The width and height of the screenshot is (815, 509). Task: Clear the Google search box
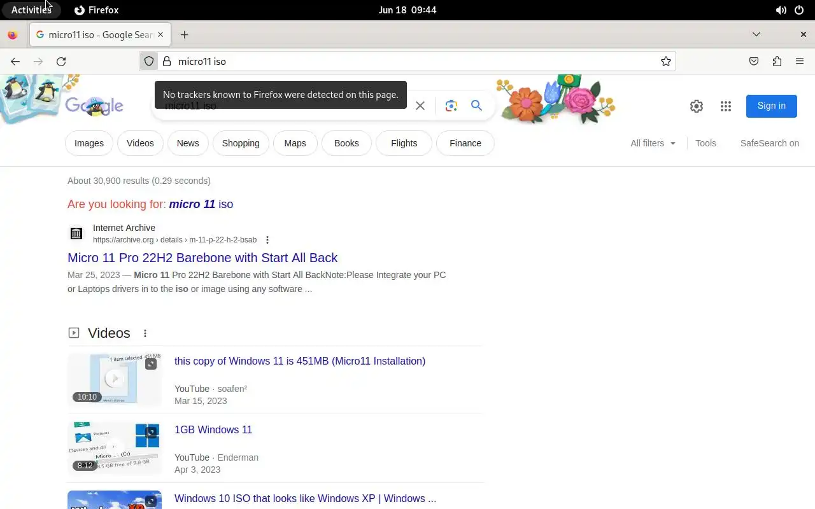pyautogui.click(x=420, y=106)
